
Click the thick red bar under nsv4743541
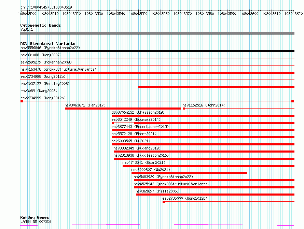coord(209,166)
